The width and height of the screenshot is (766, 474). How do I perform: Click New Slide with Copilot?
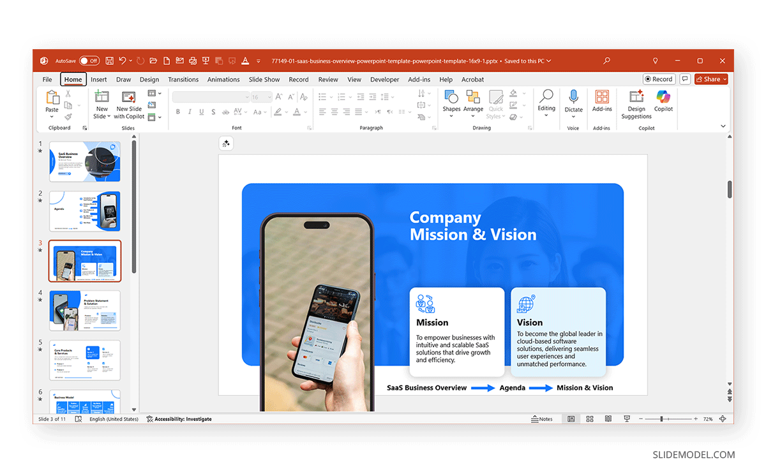[x=130, y=107]
